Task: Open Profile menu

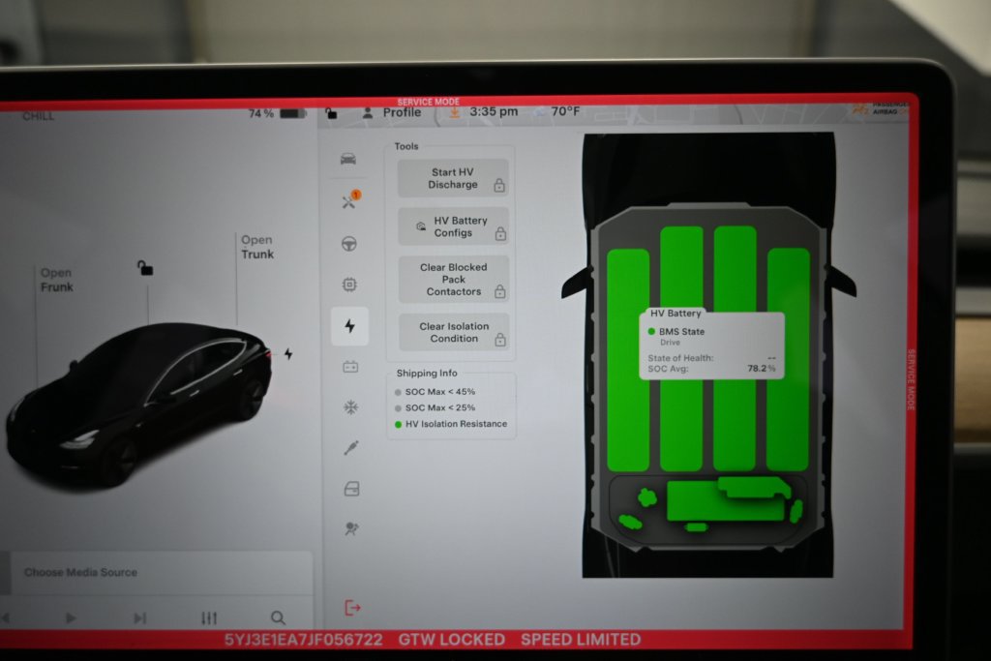Action: [x=392, y=112]
